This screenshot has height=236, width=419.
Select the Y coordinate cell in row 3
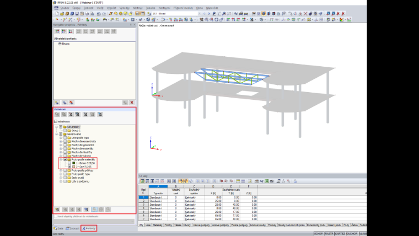pos(230,205)
